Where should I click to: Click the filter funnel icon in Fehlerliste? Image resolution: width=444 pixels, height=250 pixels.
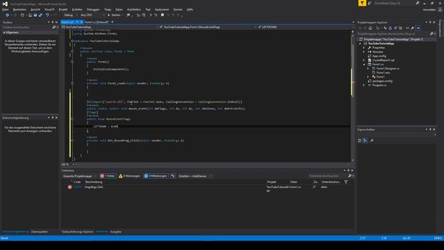(x=346, y=182)
